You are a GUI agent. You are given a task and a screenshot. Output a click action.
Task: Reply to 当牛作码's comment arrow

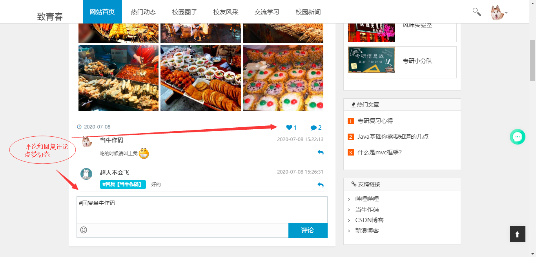click(x=320, y=152)
